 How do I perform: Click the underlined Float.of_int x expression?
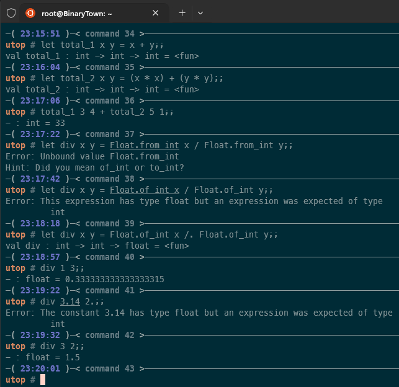coord(143,190)
